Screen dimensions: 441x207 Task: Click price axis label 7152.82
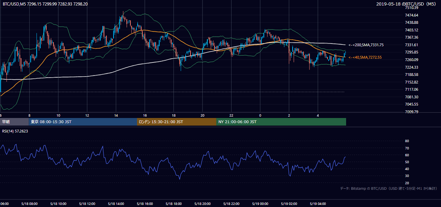pos(411,82)
